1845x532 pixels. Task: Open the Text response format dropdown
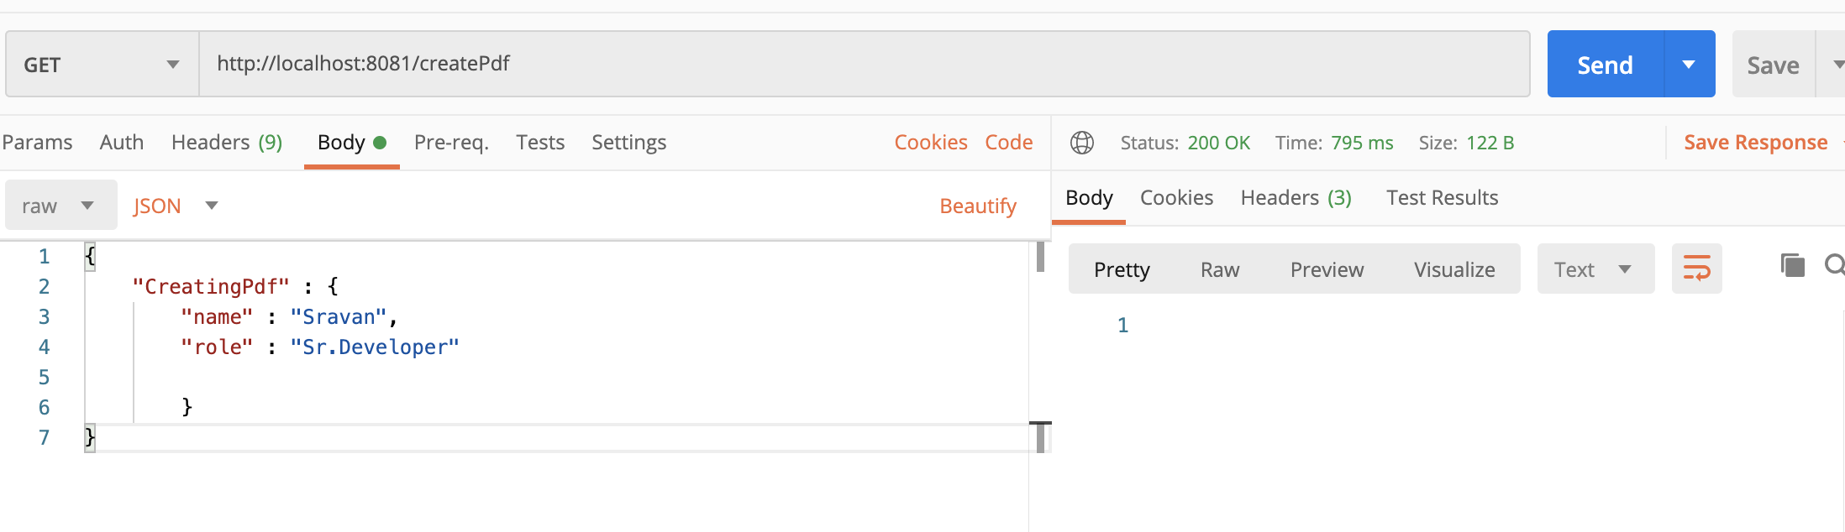tap(1595, 269)
